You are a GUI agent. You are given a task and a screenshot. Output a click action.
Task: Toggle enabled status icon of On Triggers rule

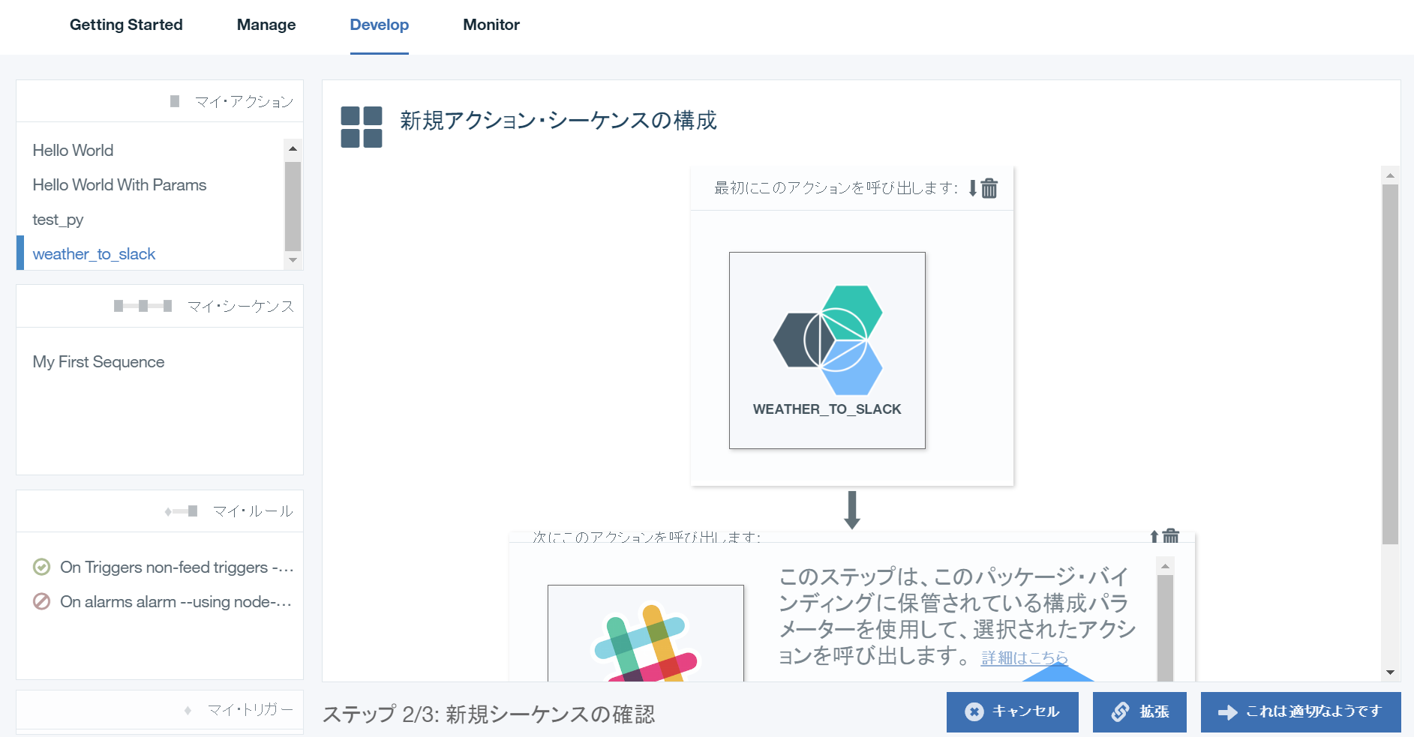point(42,567)
